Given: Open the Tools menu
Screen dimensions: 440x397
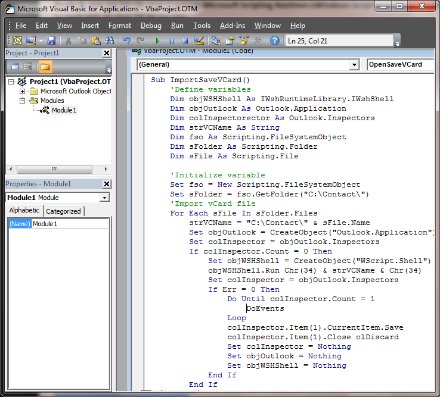Looking at the screenshot, I should [x=202, y=26].
